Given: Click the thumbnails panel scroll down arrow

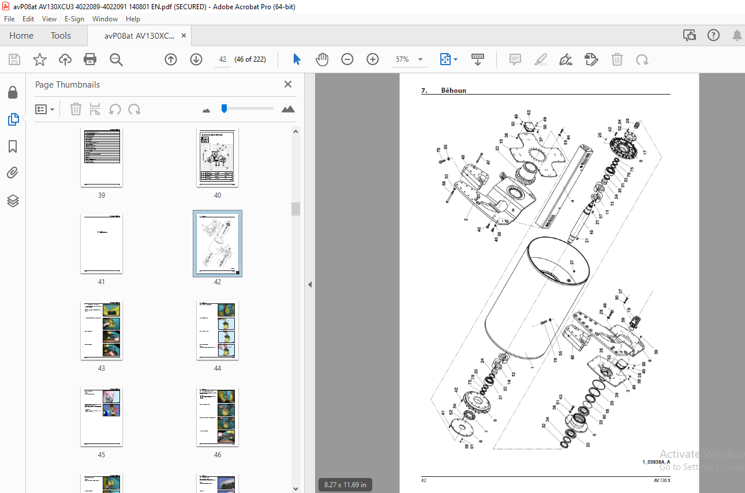Looking at the screenshot, I should (295, 488).
